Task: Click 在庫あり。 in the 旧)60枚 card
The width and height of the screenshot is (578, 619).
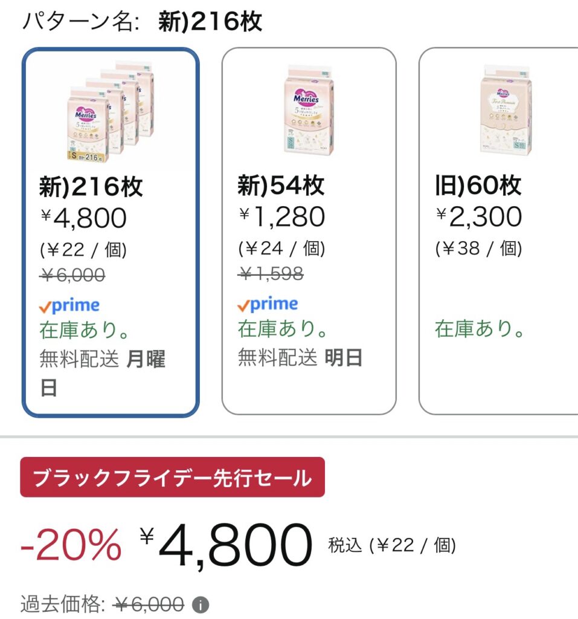Action: 480,329
